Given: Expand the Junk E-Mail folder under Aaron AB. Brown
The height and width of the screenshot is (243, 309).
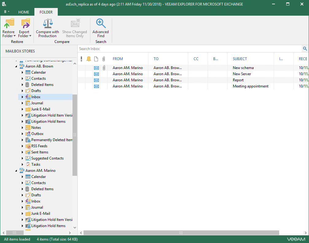Looking at the screenshot, I should [x=22, y=109].
